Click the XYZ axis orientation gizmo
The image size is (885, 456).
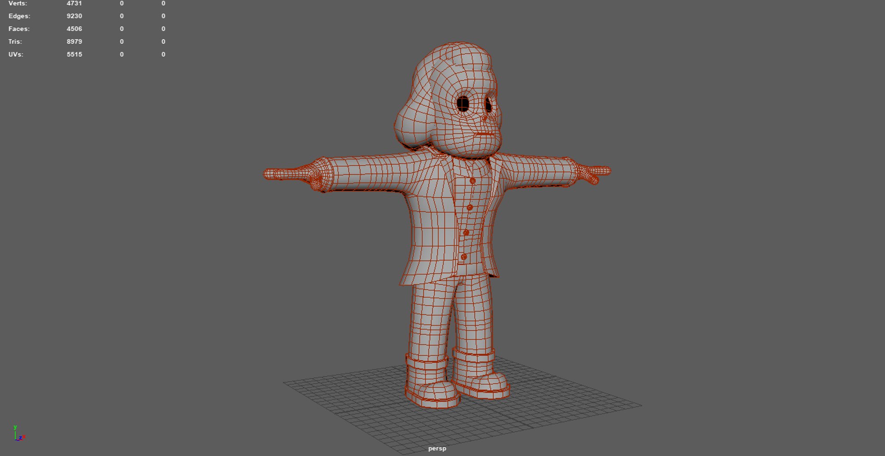(x=18, y=433)
